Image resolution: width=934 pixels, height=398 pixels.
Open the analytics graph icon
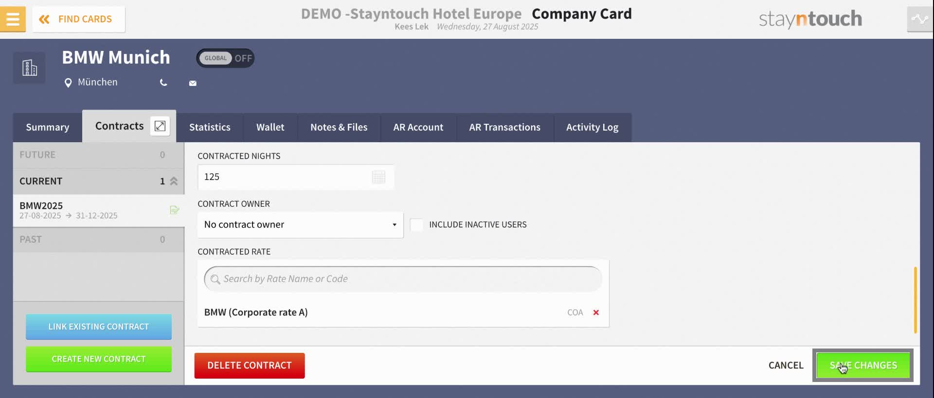[920, 19]
